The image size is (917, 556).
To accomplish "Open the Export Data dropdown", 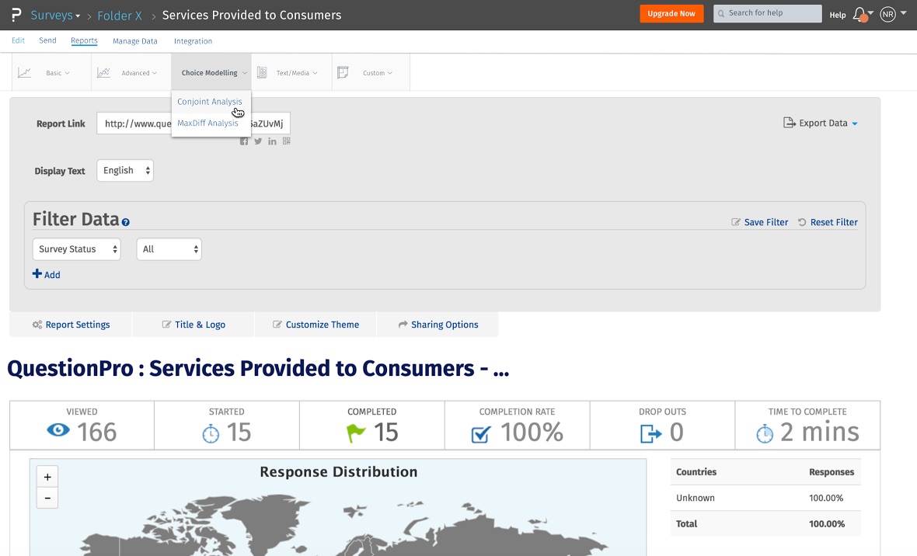I will pyautogui.click(x=821, y=123).
